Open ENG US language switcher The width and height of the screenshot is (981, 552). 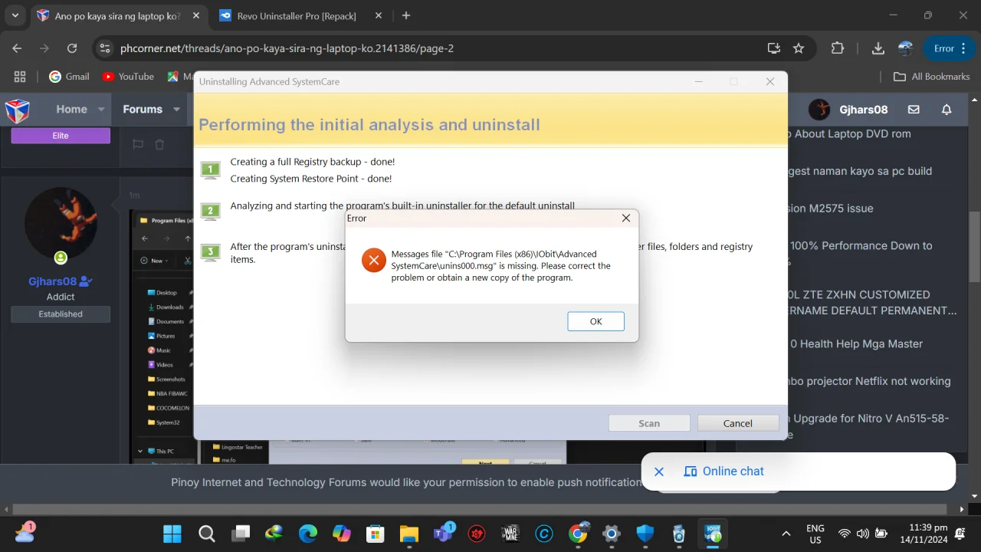pyautogui.click(x=815, y=534)
